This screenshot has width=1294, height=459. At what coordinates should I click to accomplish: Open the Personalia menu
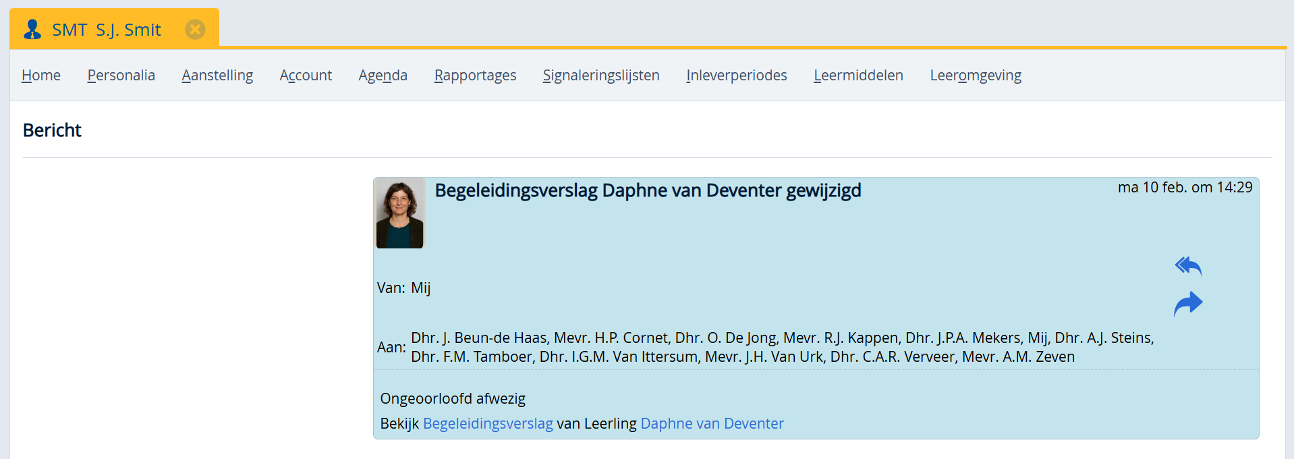point(121,75)
